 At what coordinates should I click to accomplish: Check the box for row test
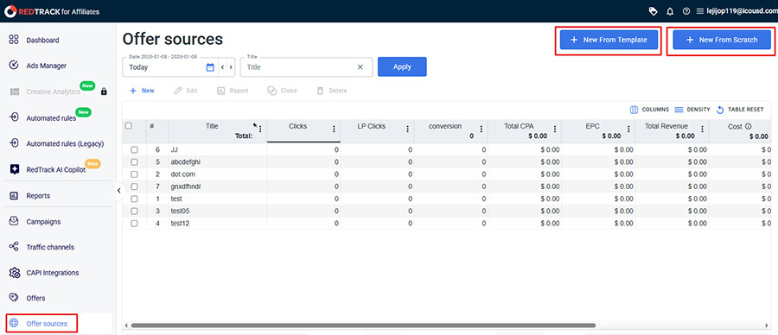click(x=134, y=199)
